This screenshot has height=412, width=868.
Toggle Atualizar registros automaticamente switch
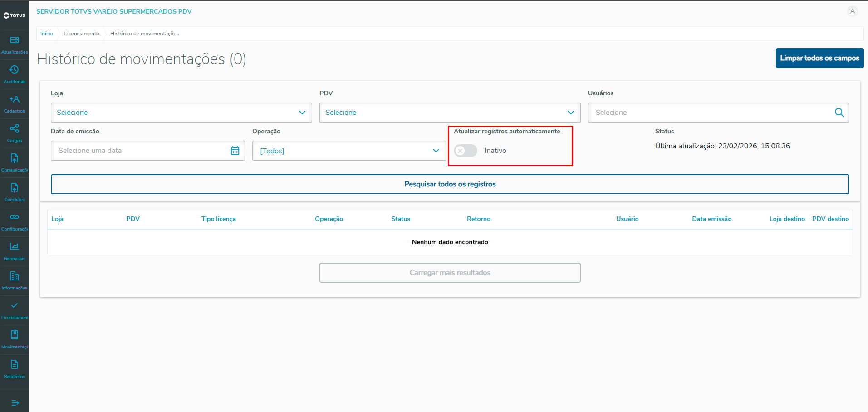tap(466, 151)
